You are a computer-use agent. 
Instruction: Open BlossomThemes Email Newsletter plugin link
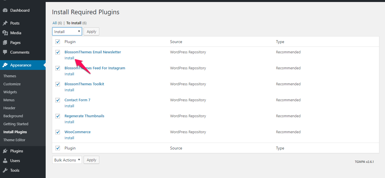pyautogui.click(x=93, y=52)
